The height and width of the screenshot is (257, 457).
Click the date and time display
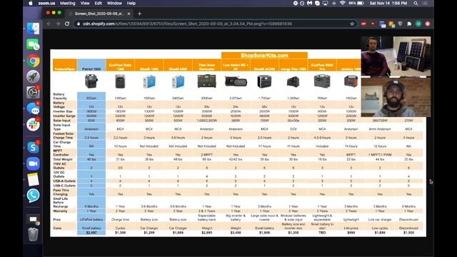[x=388, y=3]
